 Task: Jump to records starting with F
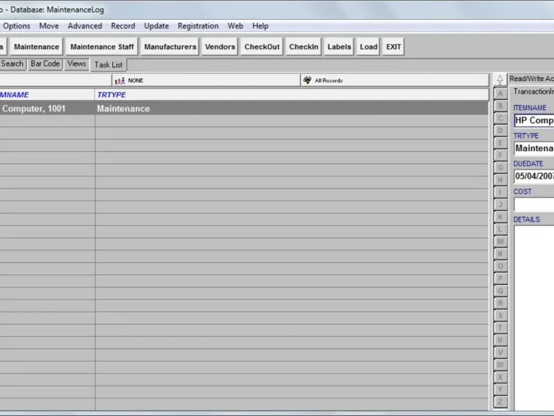pyautogui.click(x=500, y=155)
